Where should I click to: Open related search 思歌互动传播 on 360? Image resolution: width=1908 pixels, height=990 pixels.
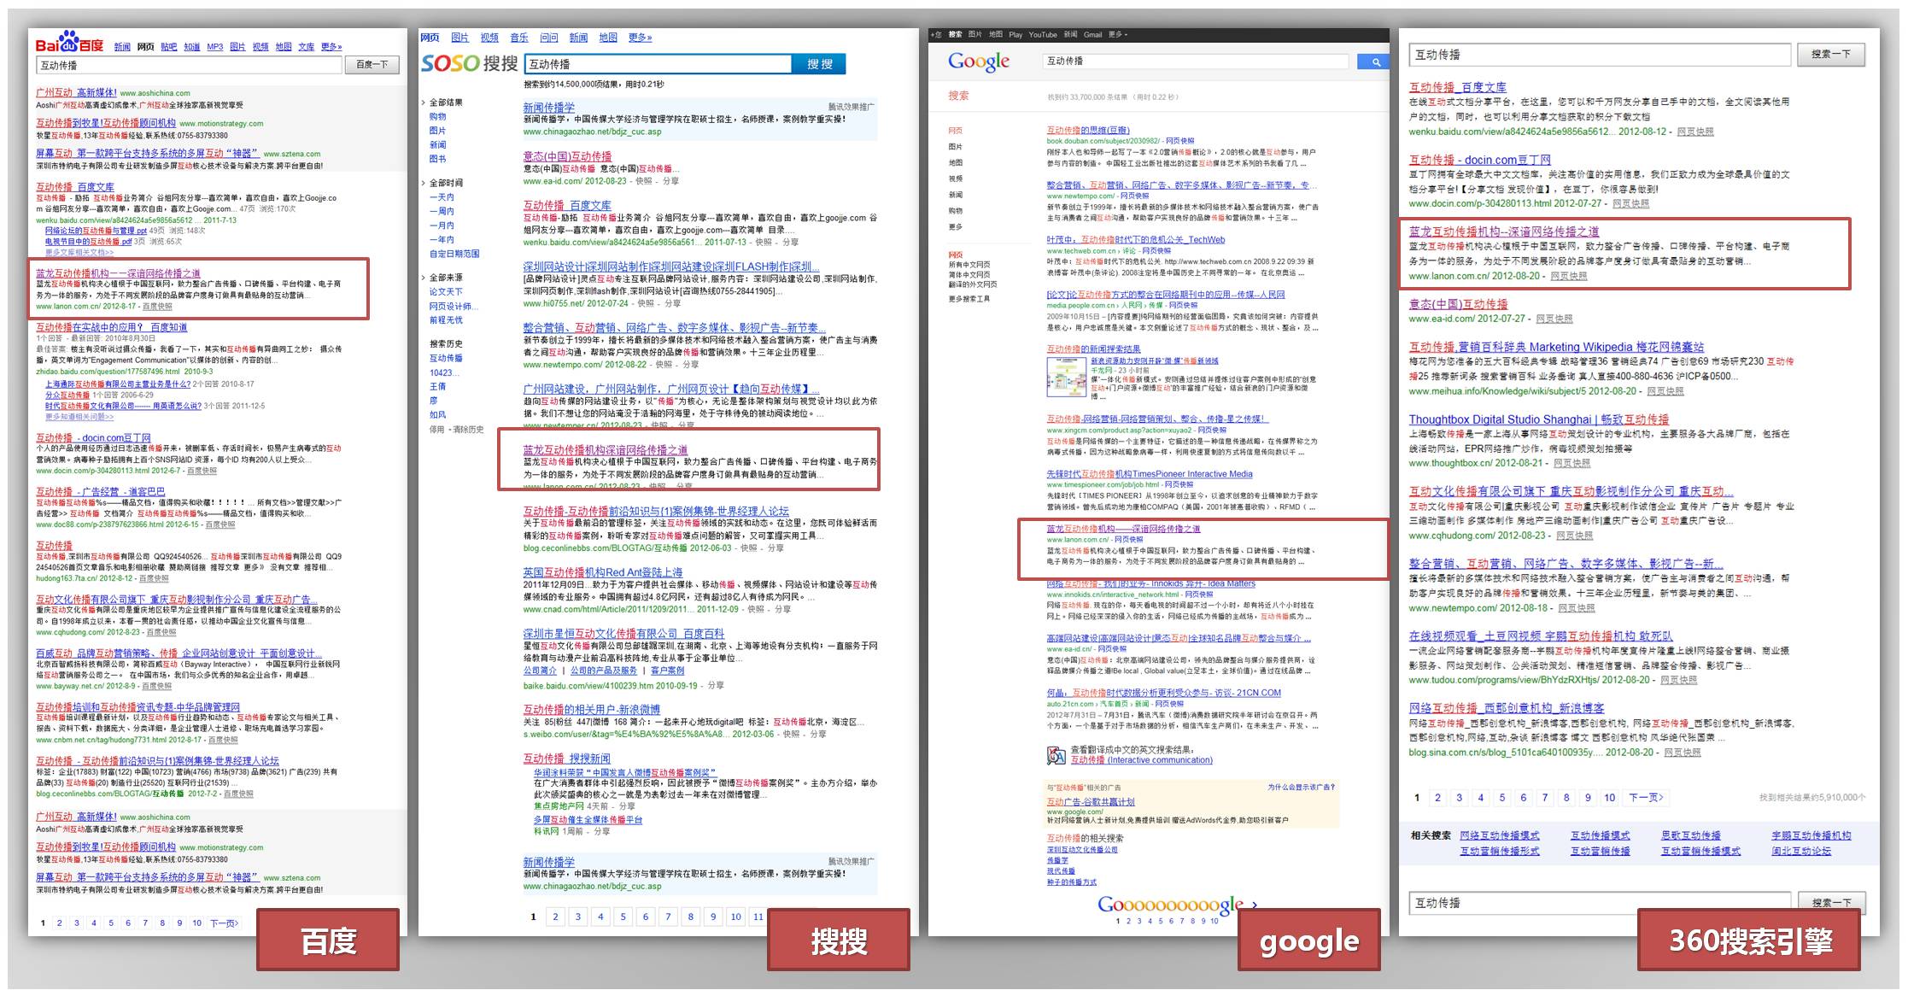coord(1690,835)
